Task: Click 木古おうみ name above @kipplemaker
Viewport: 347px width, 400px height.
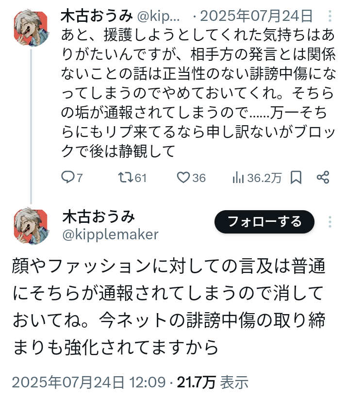Action: coord(99,217)
